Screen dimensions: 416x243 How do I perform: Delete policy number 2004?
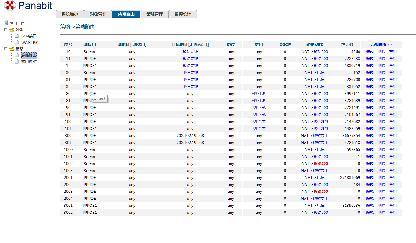[x=381, y=199]
